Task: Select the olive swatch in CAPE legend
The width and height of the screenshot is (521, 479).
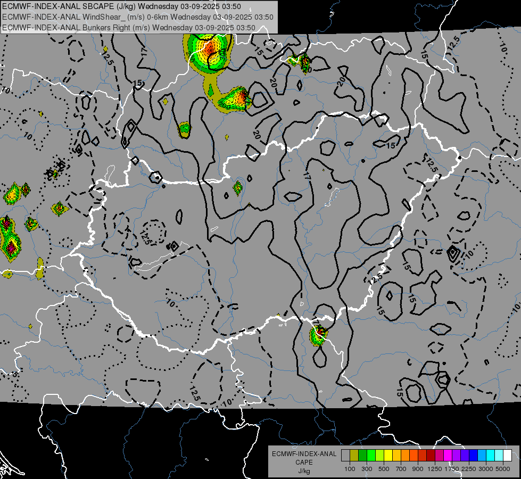Action: pos(354,455)
